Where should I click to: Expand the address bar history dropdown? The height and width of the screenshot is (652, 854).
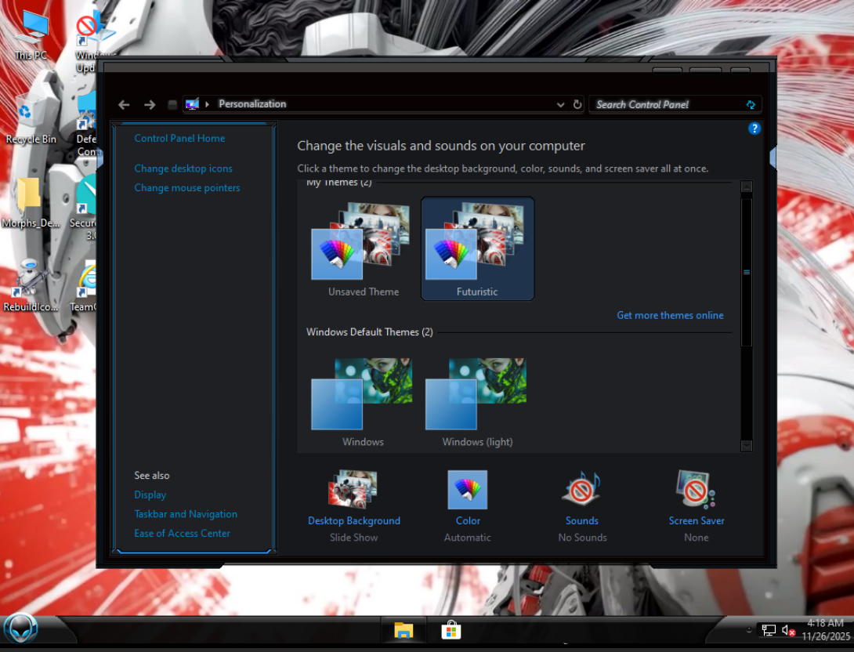(x=560, y=104)
